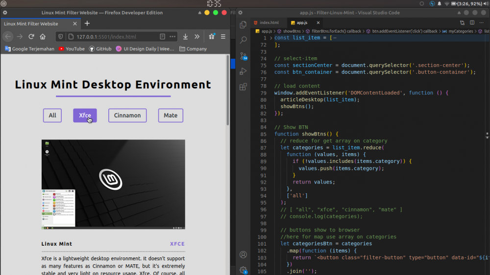This screenshot has height=275, width=490.
Task: Open Extensions view in VS Code
Action: click(x=243, y=87)
